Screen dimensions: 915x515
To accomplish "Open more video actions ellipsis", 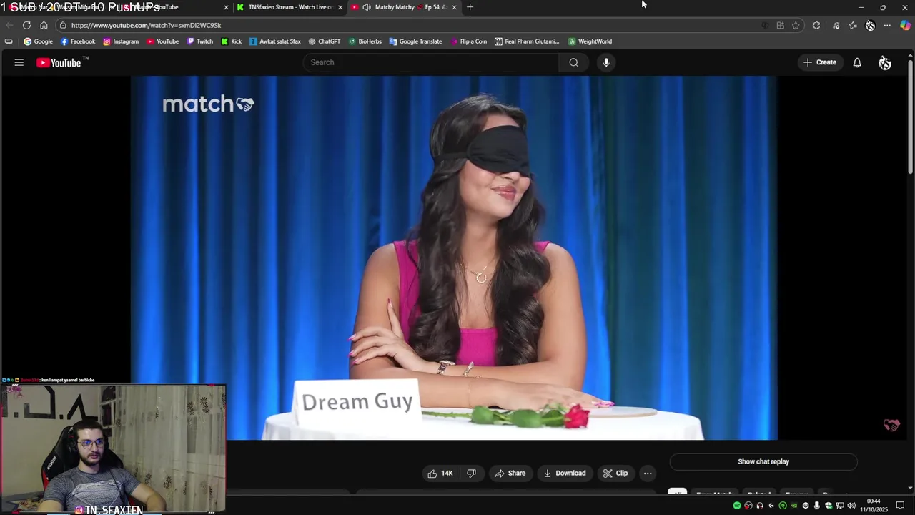I will click(648, 473).
